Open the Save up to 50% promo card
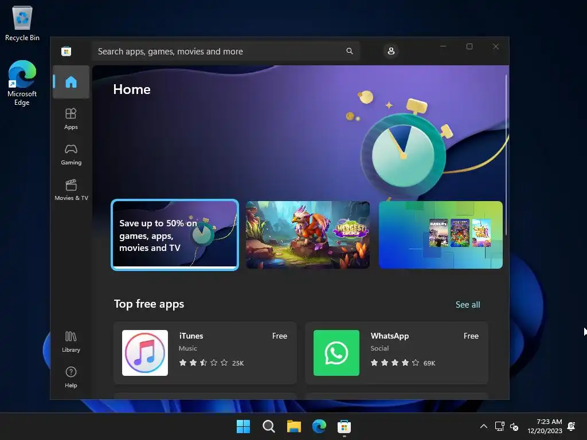The width and height of the screenshot is (587, 440). 175,234
